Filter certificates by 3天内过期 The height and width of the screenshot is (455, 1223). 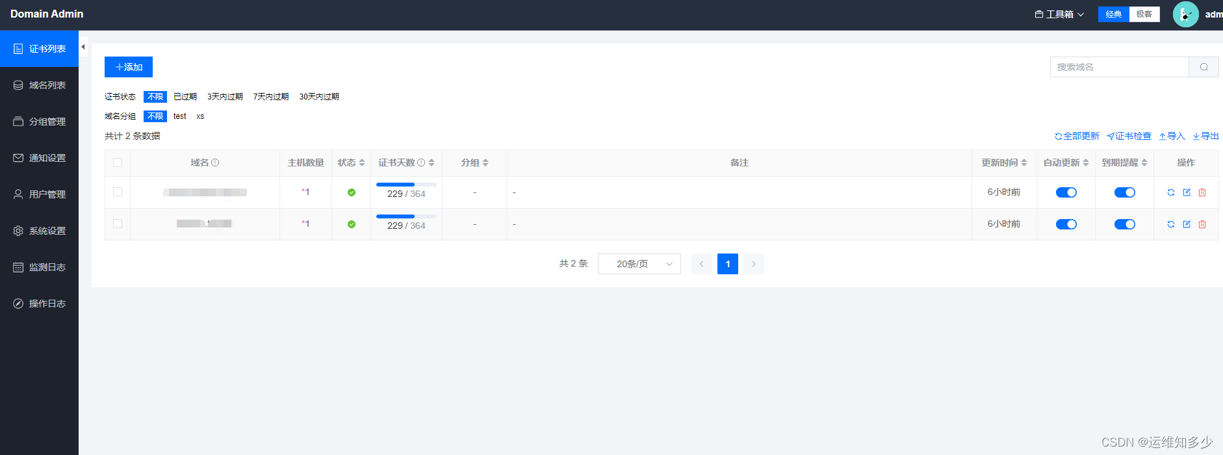[x=225, y=97]
